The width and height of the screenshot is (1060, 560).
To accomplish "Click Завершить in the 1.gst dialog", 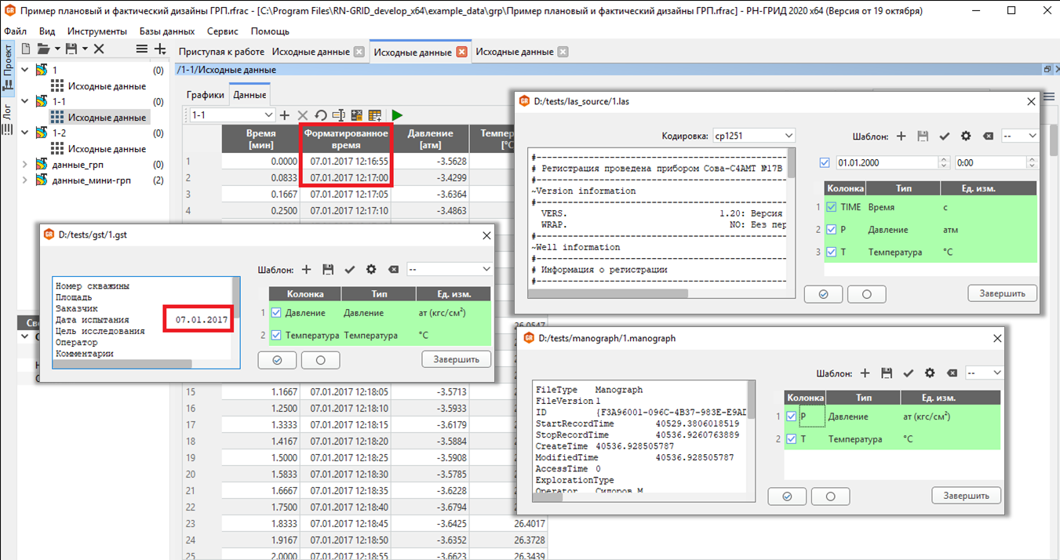I will coord(456,358).
